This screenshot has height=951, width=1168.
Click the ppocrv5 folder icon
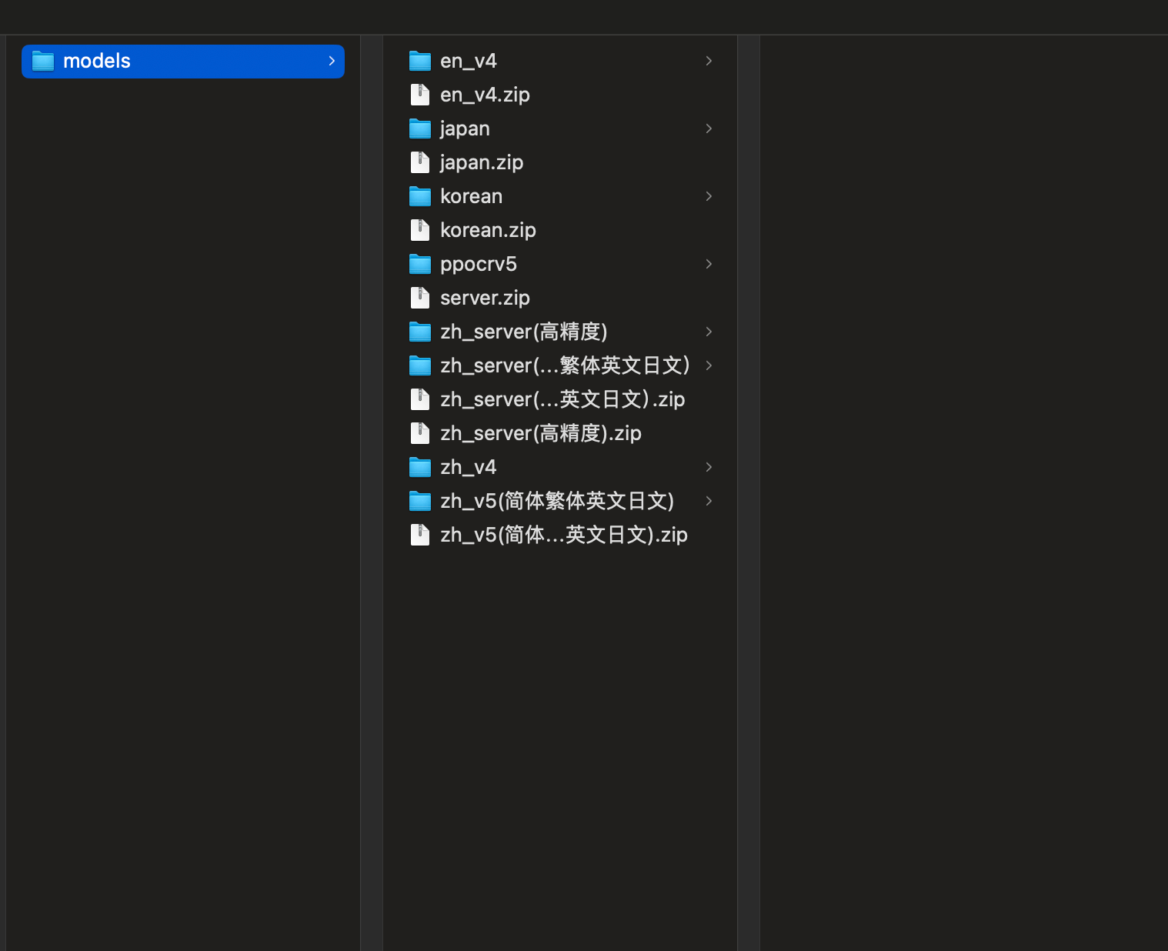(x=420, y=264)
